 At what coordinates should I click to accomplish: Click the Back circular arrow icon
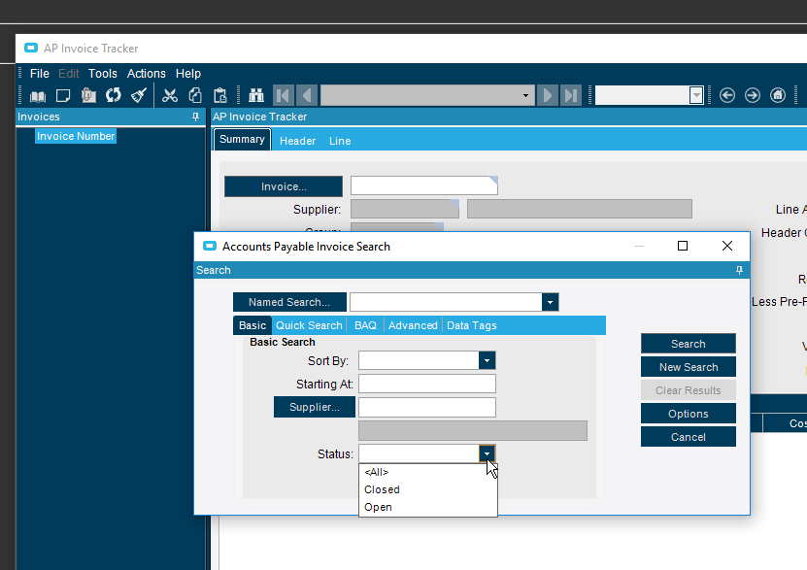[727, 95]
